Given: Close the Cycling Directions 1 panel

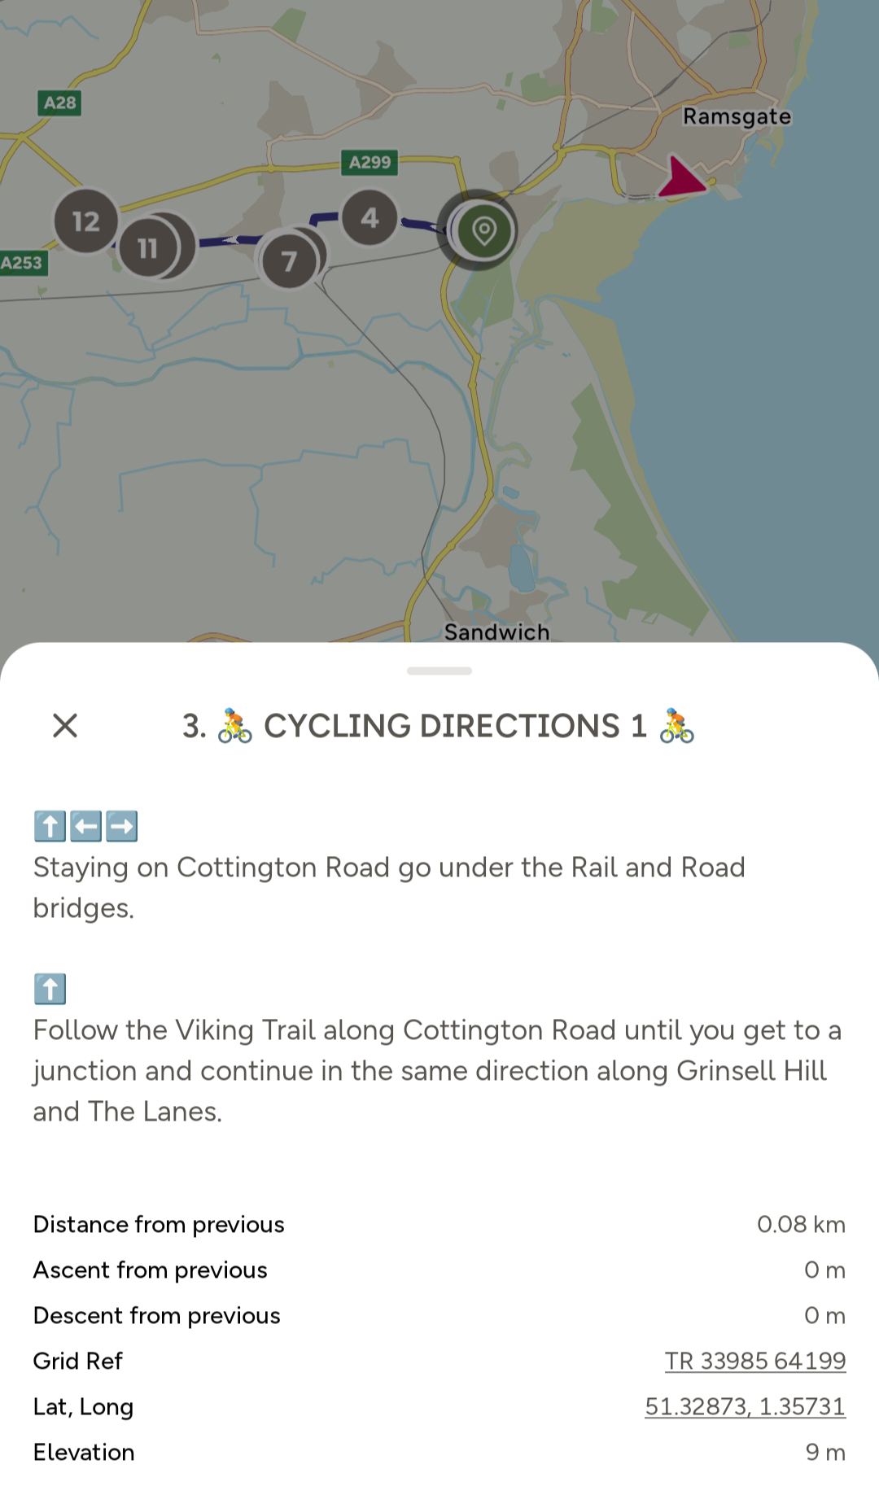Looking at the screenshot, I should coord(65,725).
